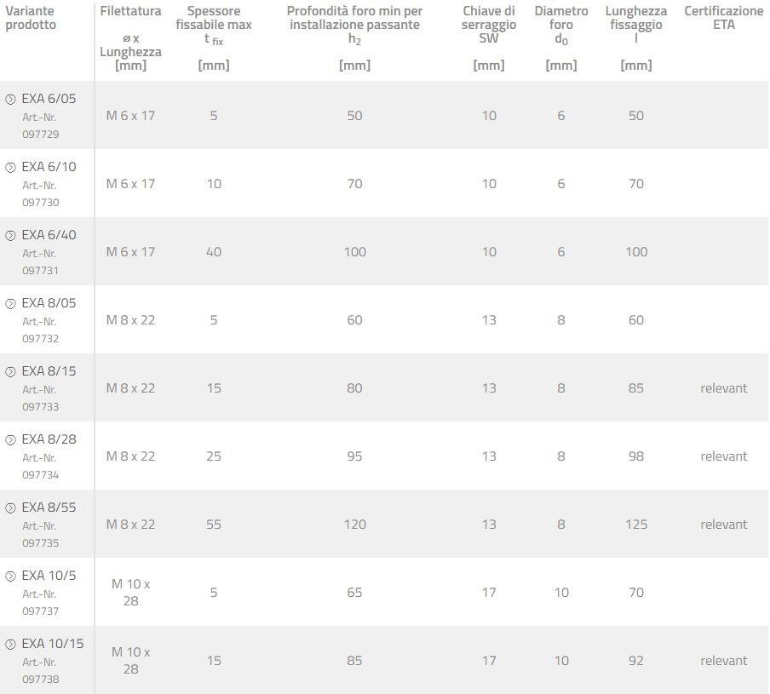
Task: Open the EXA 6/05 product variant link
Action: (49, 99)
